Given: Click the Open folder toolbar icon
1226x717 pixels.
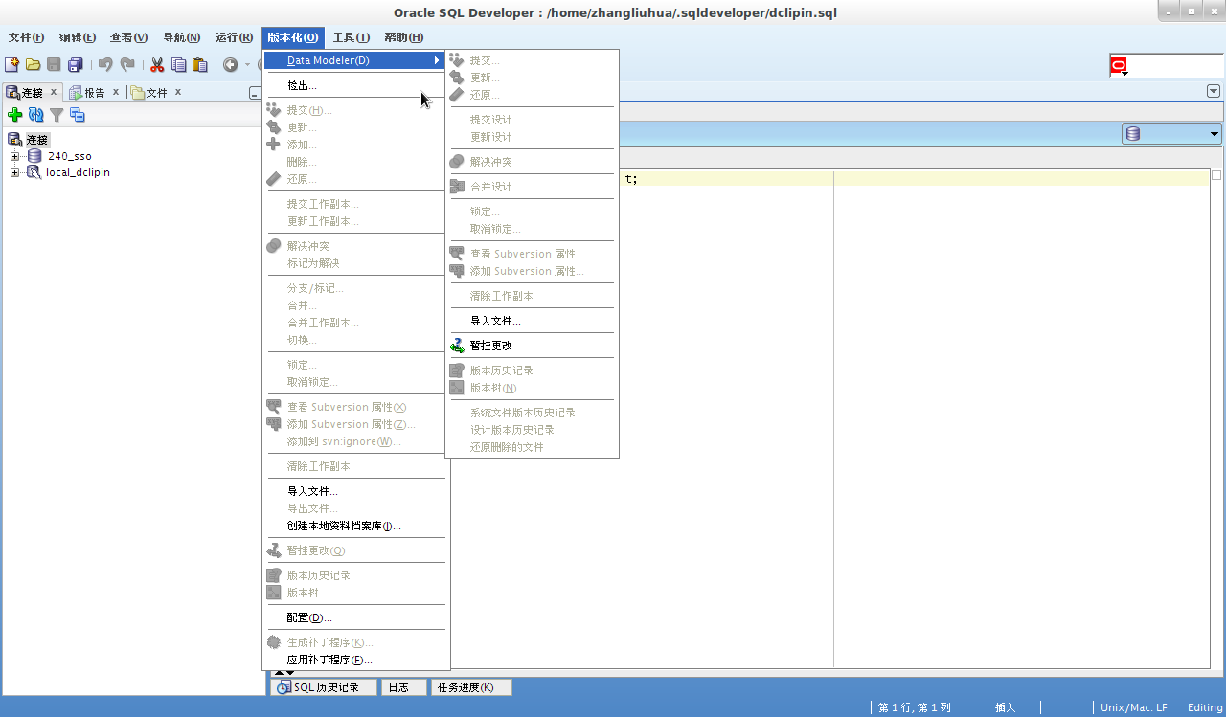Looking at the screenshot, I should tap(34, 65).
